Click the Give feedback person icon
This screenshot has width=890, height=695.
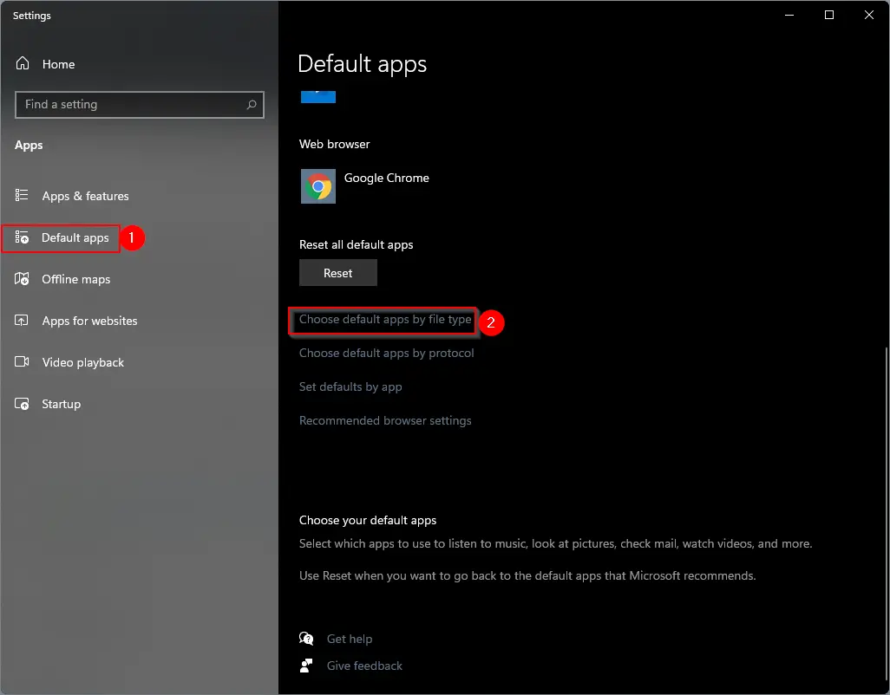tap(306, 666)
